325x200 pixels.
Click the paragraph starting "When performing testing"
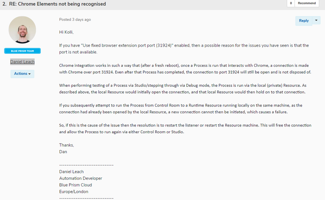click(x=183, y=89)
